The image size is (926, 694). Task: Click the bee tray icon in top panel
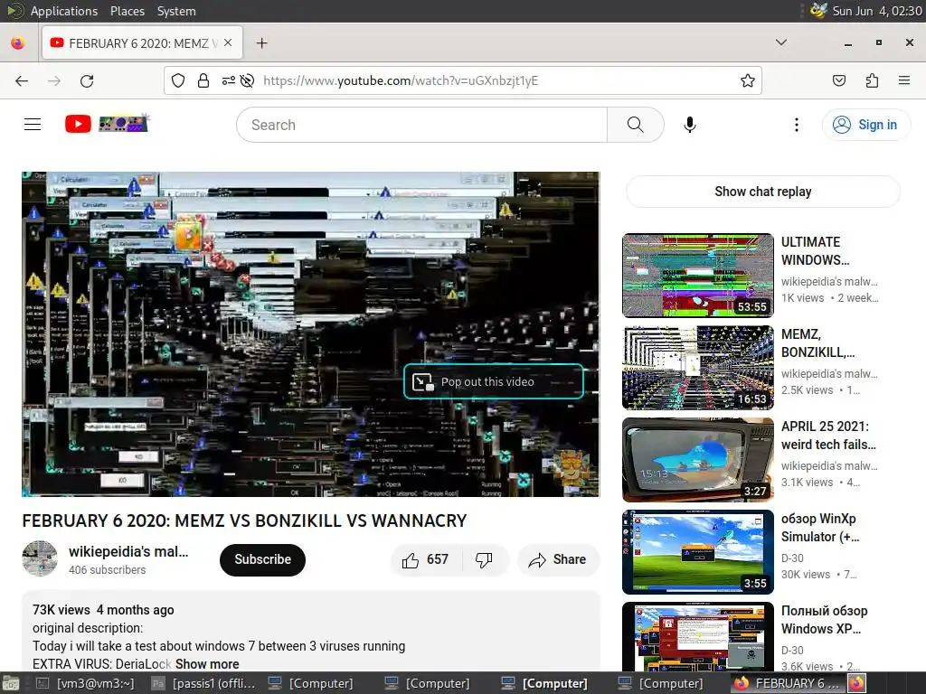point(818,11)
